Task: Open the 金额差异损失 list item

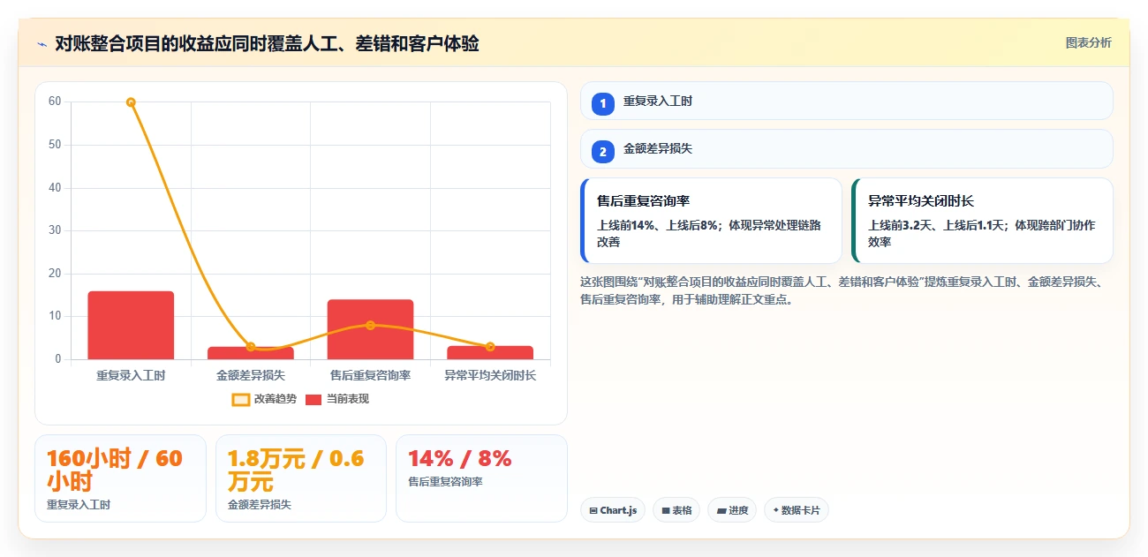Action: pos(847,148)
